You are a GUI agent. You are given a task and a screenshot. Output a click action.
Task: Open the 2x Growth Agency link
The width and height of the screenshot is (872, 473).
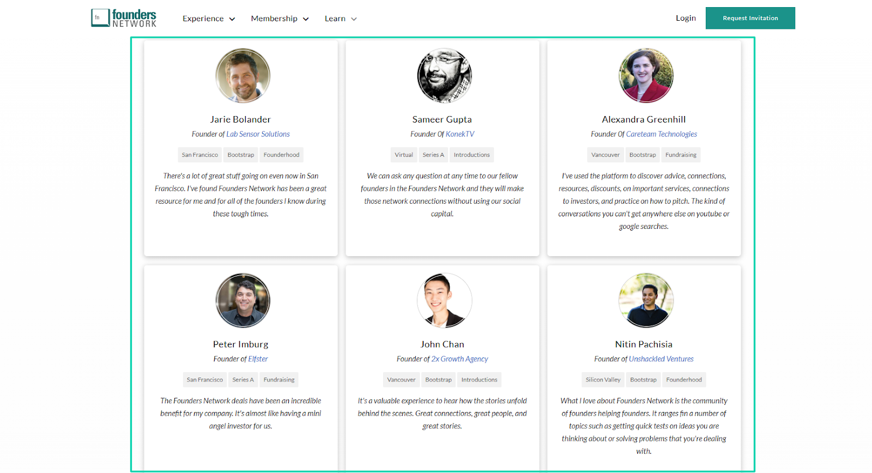pyautogui.click(x=459, y=359)
